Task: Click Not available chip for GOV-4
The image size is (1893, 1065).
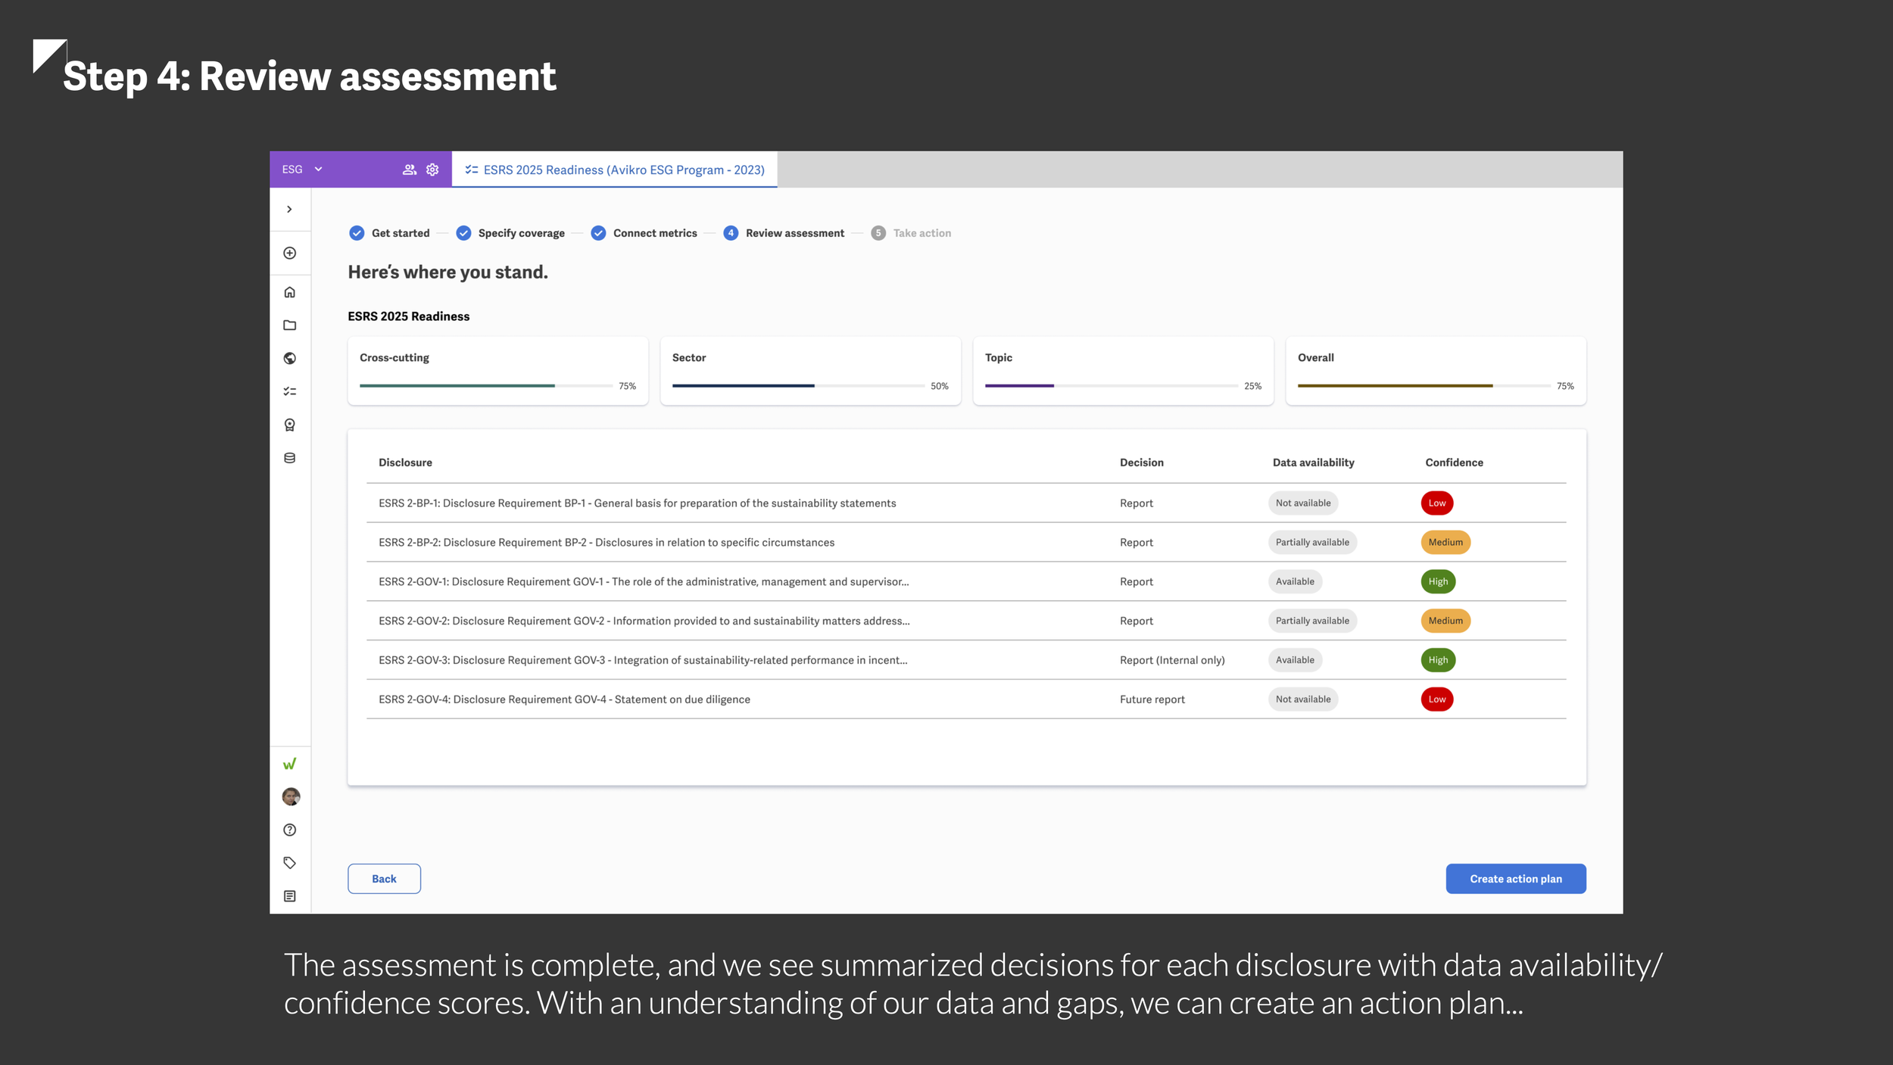Action: [x=1303, y=699]
